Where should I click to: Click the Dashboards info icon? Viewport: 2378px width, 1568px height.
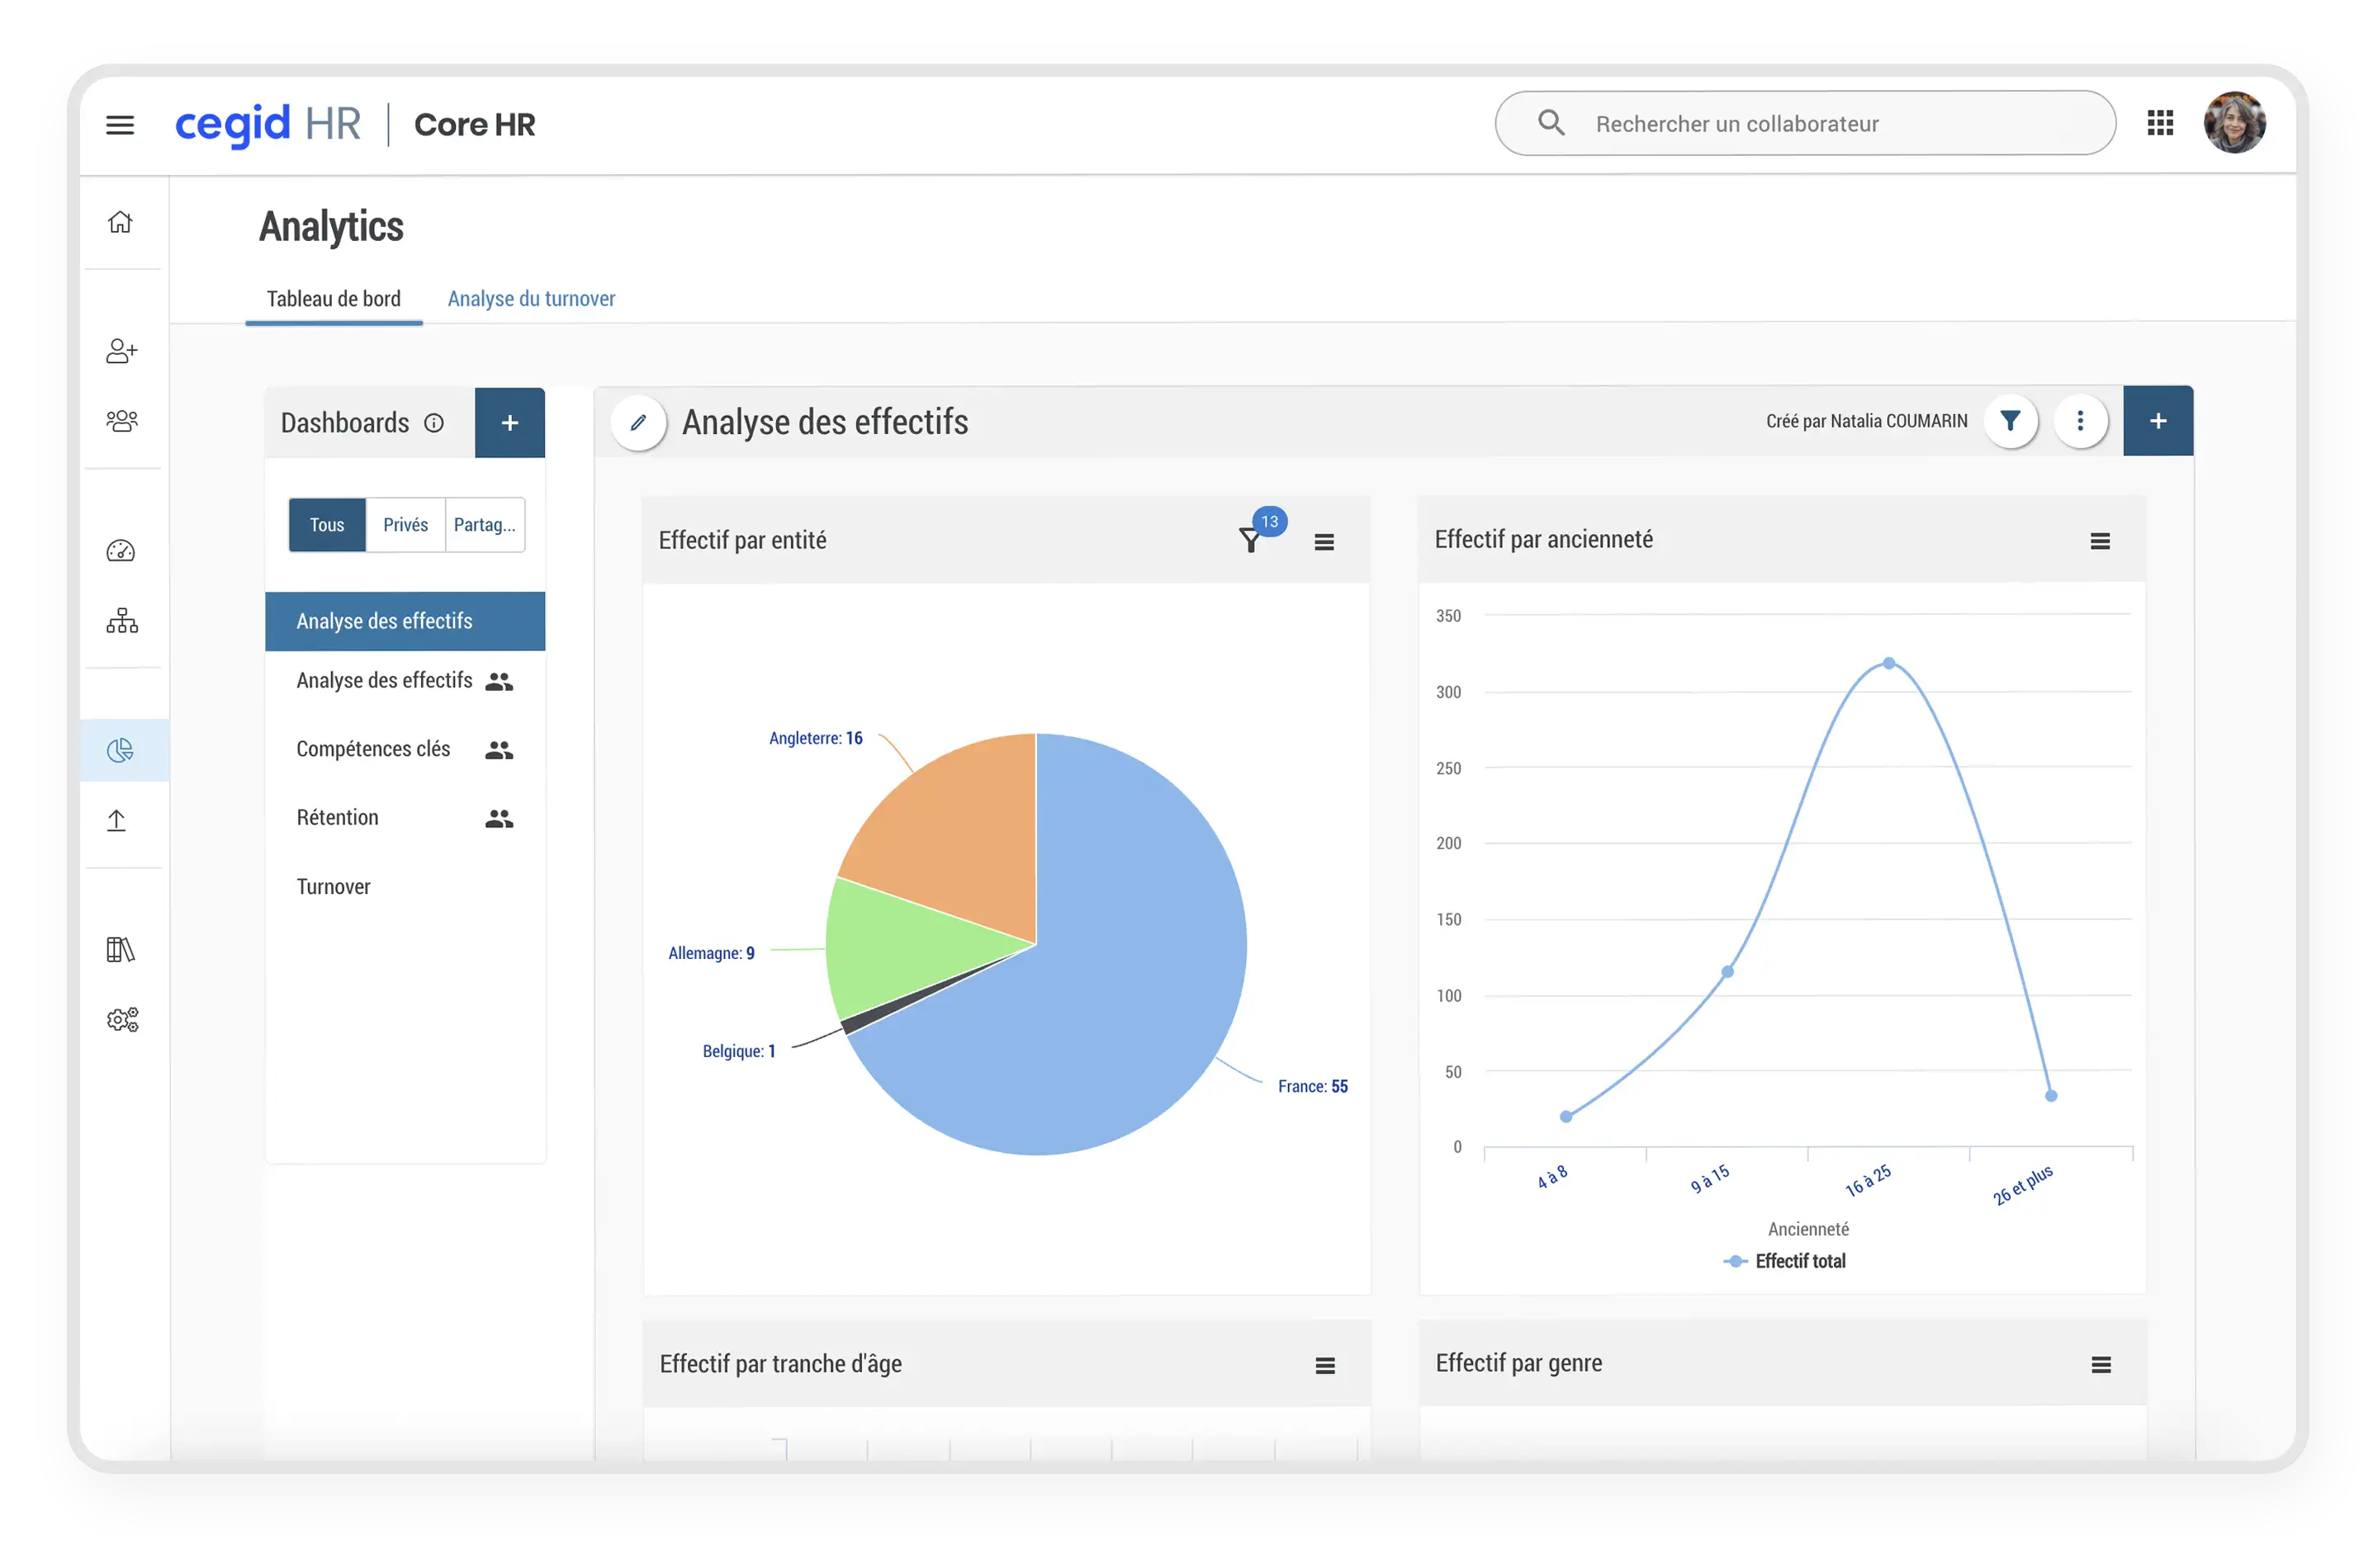(433, 423)
